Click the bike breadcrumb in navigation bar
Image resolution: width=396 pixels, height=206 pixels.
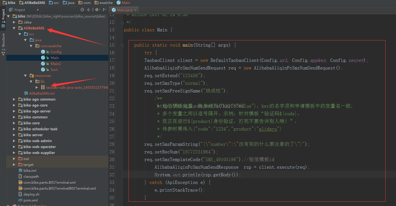[x=9, y=3]
